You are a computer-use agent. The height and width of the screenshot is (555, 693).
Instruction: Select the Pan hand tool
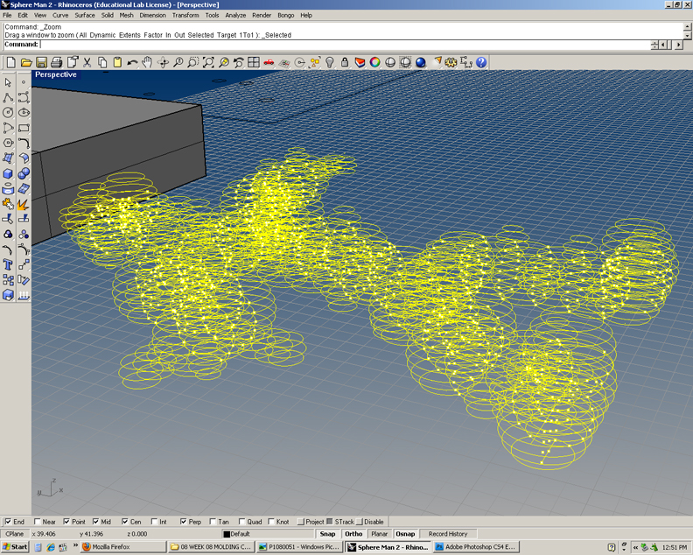point(147,62)
